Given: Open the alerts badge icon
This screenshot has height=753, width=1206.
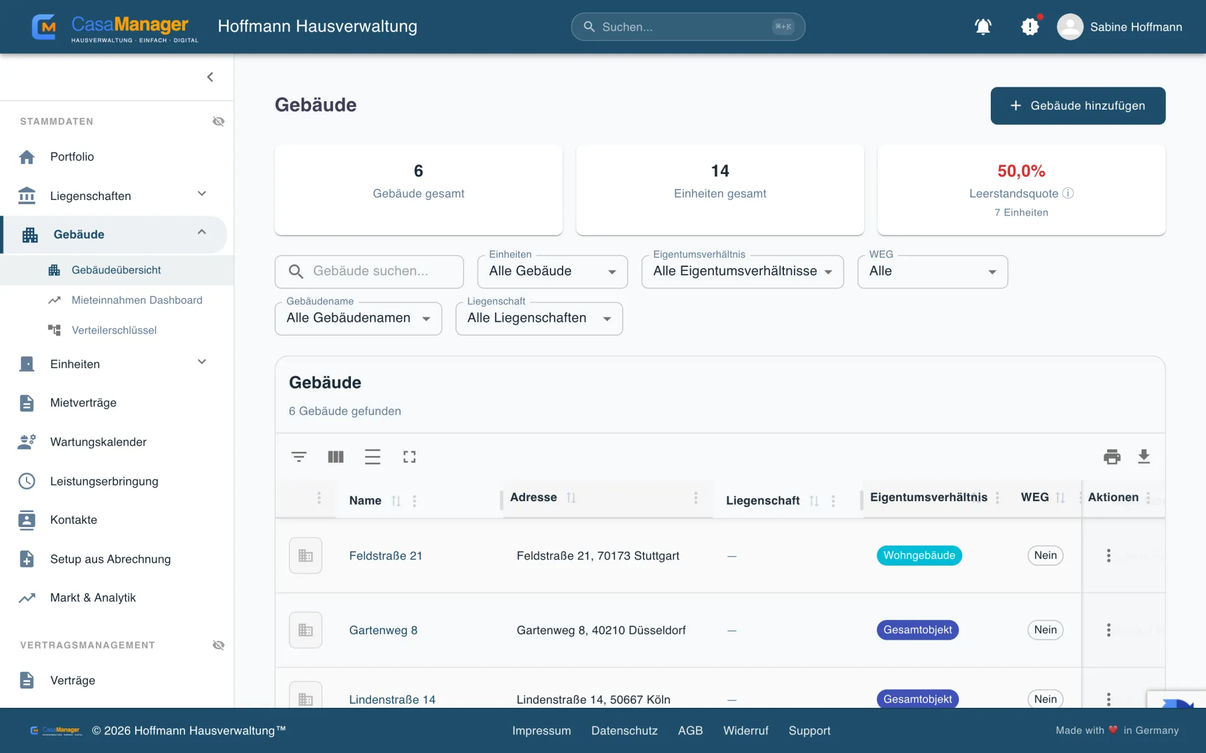Looking at the screenshot, I should coord(1030,27).
